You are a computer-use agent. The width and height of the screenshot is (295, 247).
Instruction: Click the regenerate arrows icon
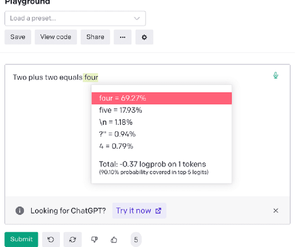coord(72,239)
